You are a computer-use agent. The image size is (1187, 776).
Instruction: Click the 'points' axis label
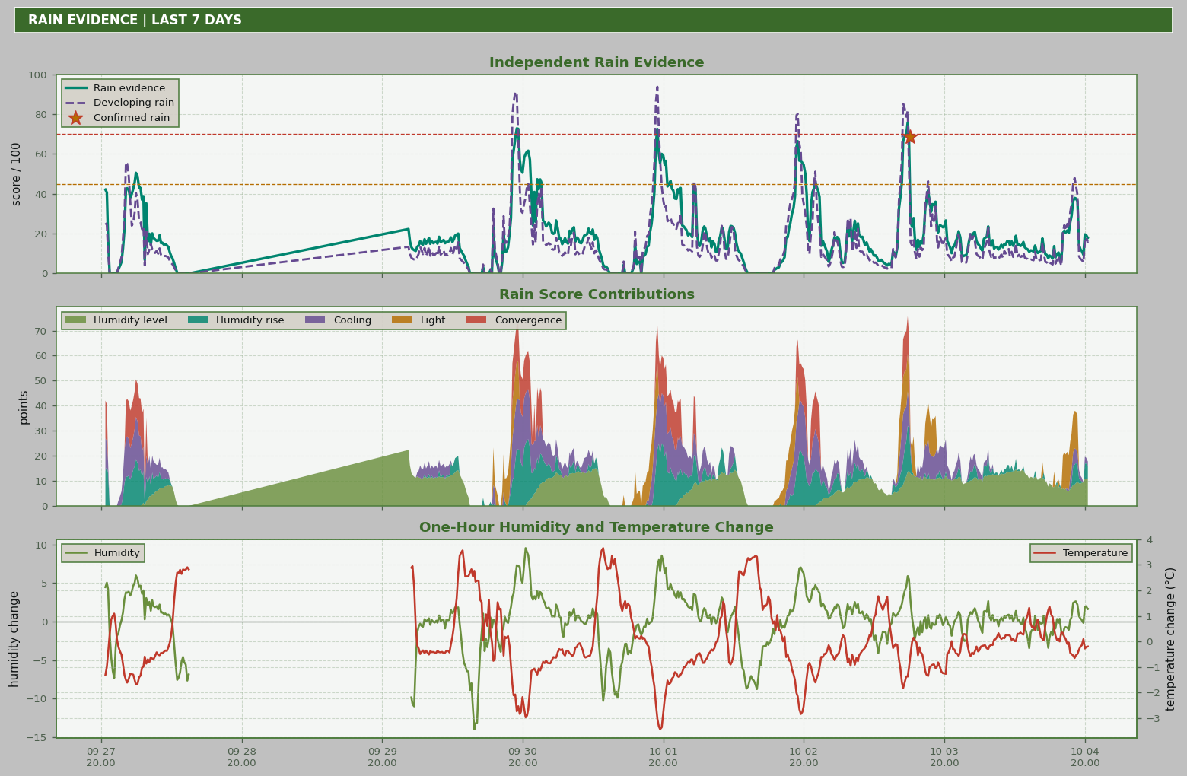point(24,407)
